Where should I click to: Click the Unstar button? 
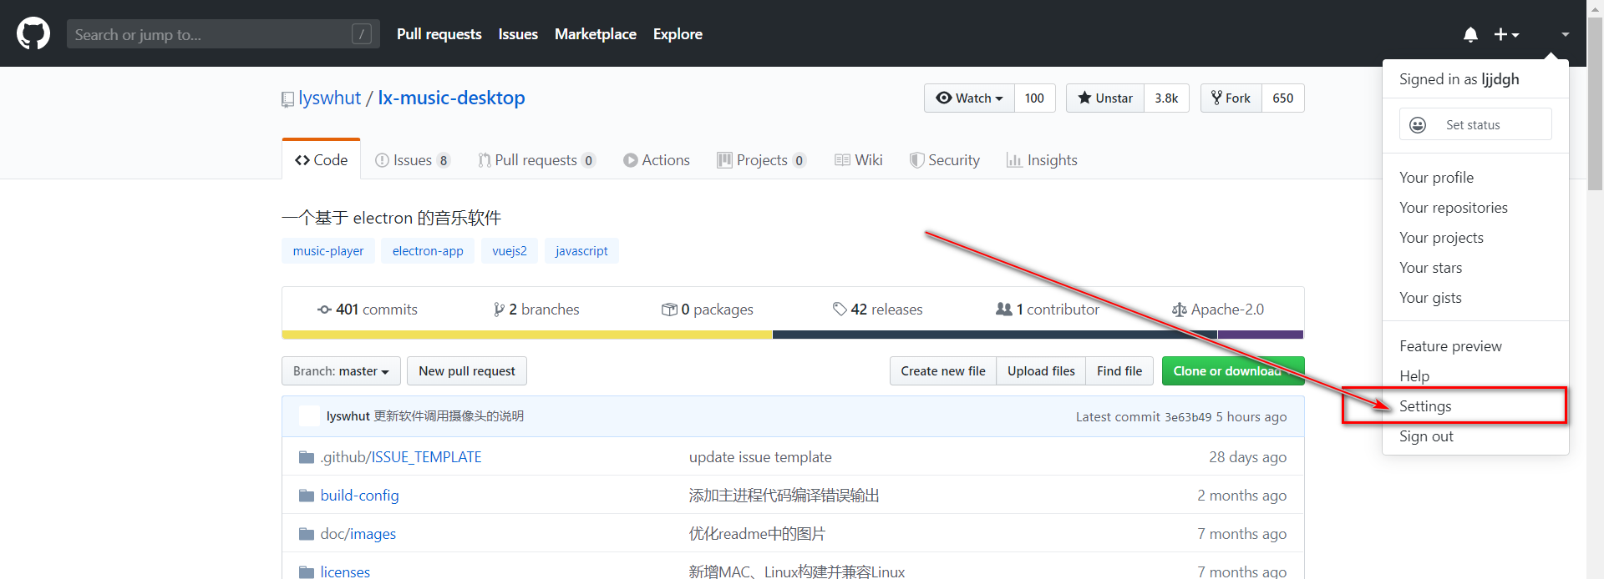(x=1105, y=98)
